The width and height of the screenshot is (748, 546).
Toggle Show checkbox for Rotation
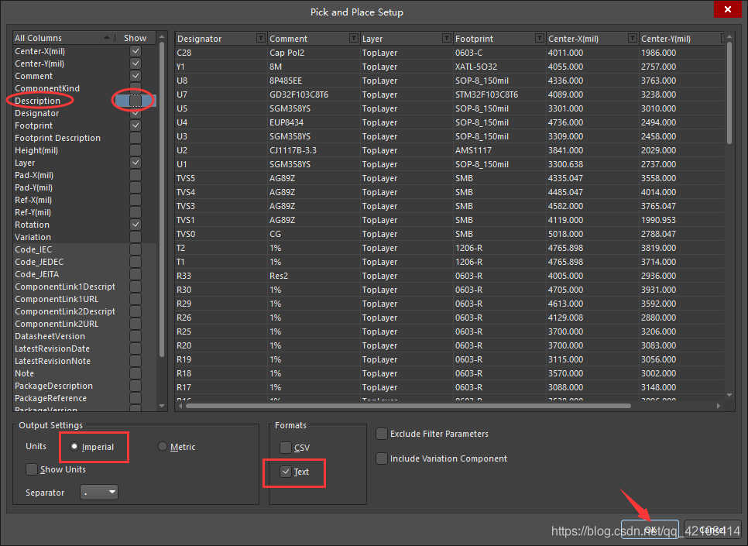pos(136,225)
